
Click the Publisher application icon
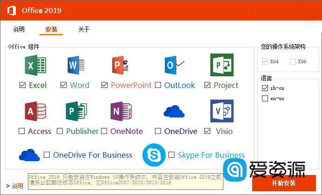point(76,111)
